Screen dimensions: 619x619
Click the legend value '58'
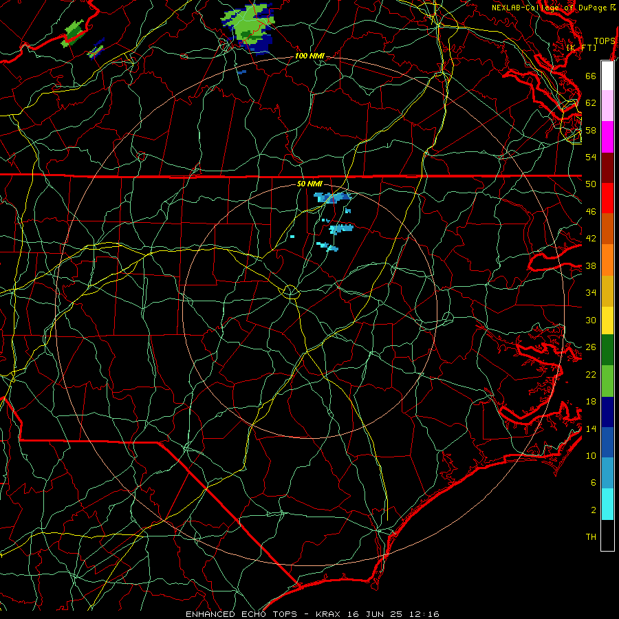tap(591, 130)
